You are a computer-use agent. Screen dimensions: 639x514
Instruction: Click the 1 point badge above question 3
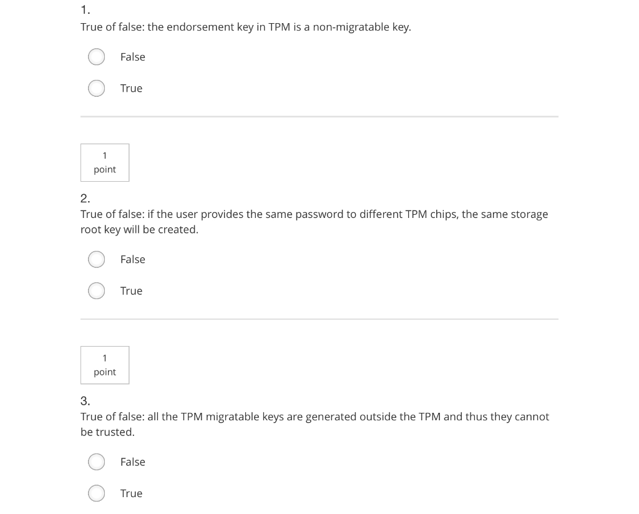(x=105, y=365)
